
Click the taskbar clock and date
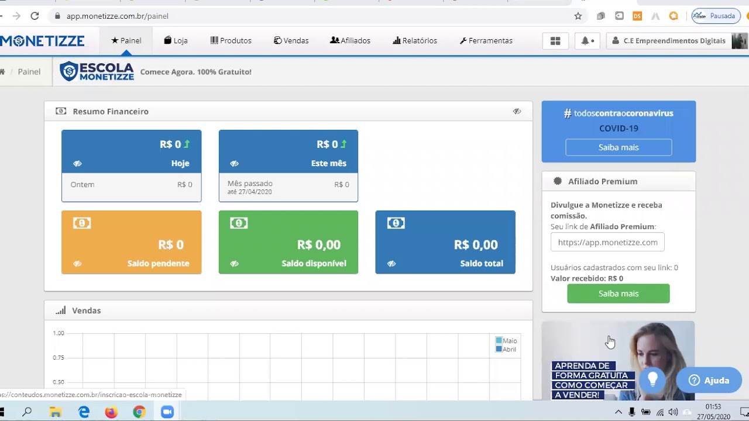(x=713, y=412)
